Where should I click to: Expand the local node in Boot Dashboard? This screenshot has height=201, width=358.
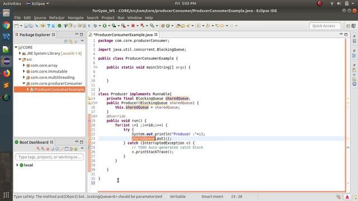17,165
